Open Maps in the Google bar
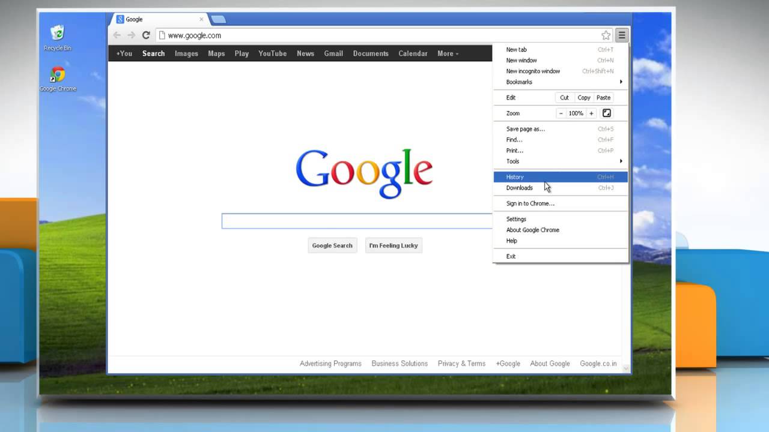Viewport: 769px width, 432px height. (216, 53)
